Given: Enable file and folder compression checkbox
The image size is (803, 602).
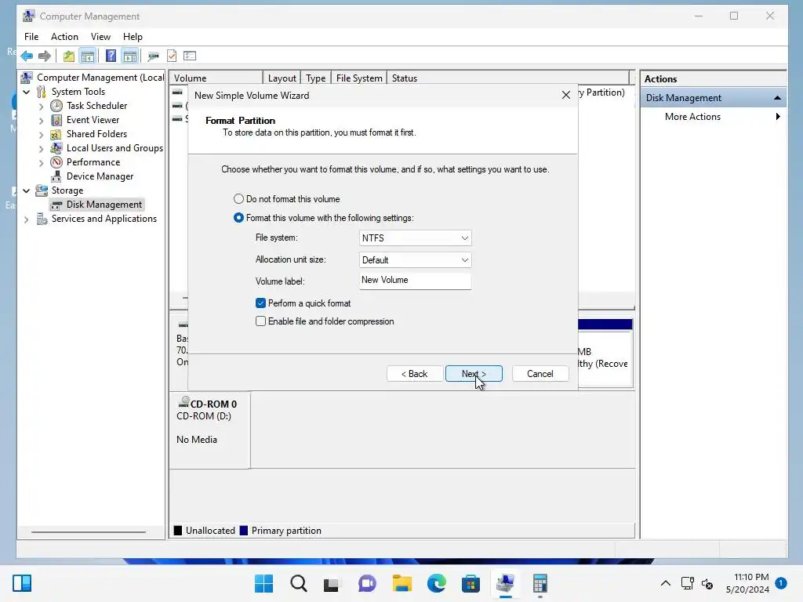Looking at the screenshot, I should pyautogui.click(x=260, y=321).
